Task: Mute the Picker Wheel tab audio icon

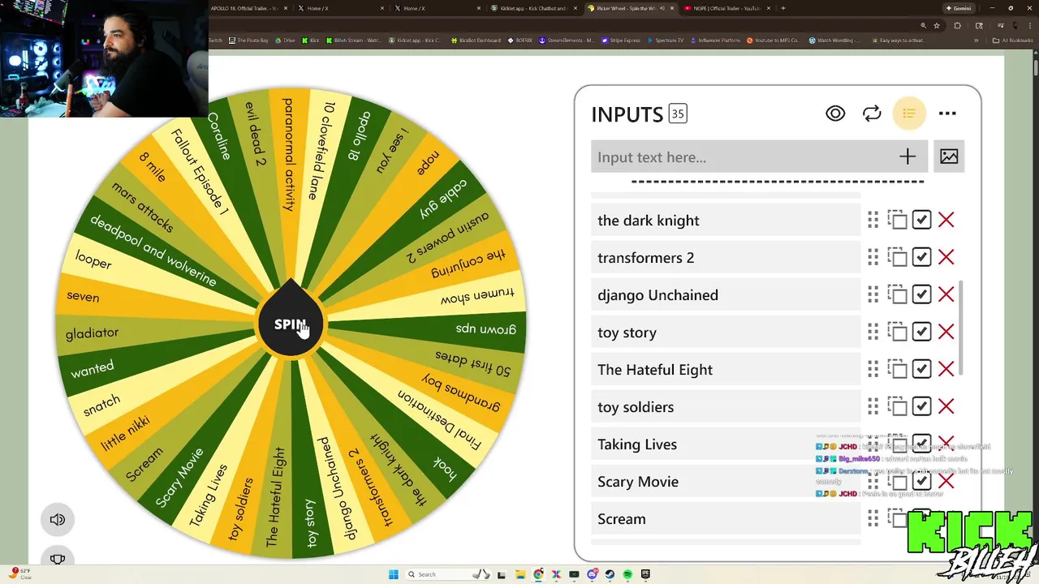Action: tap(662, 8)
